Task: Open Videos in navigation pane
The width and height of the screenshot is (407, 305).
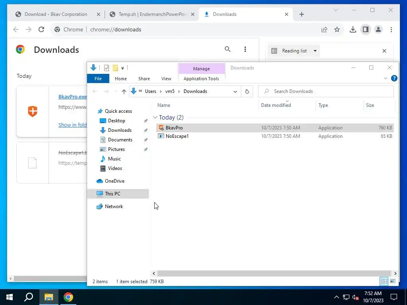Action: 115,168
